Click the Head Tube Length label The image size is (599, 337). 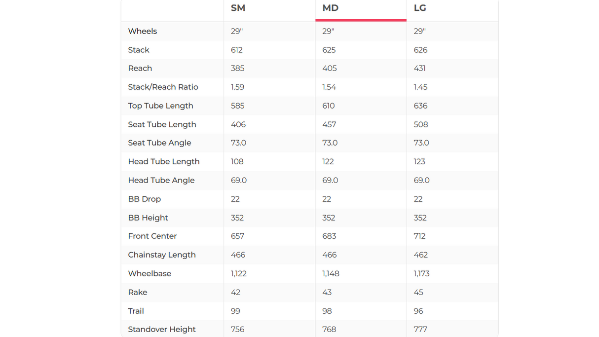tap(163, 161)
